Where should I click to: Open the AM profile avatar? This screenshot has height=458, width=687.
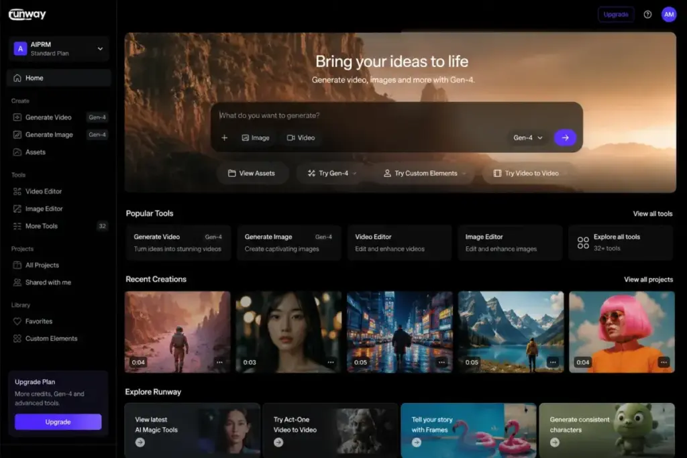click(x=669, y=15)
